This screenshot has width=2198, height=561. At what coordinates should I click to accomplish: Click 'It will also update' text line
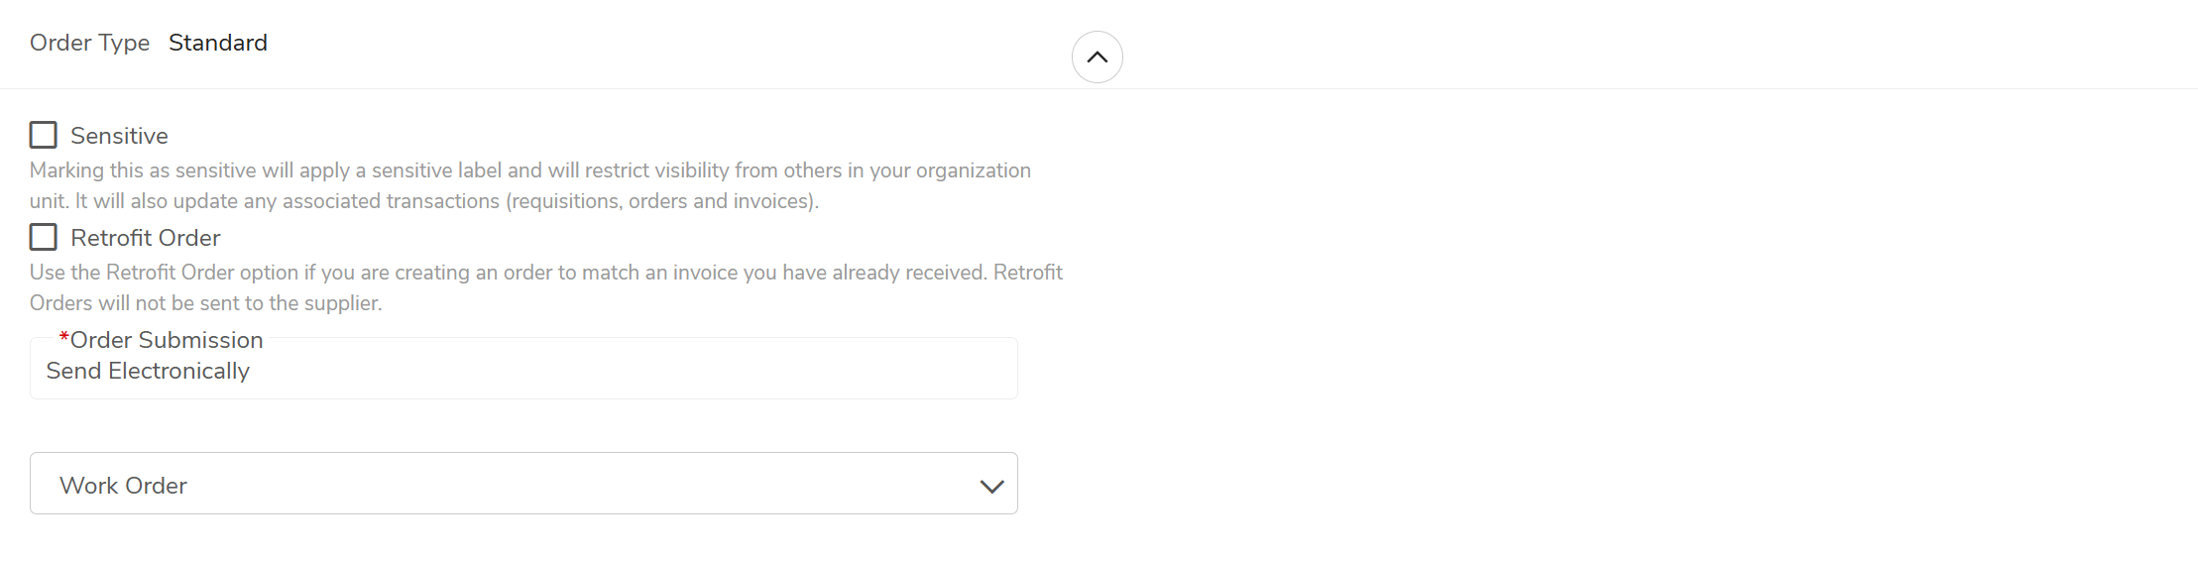tap(423, 201)
